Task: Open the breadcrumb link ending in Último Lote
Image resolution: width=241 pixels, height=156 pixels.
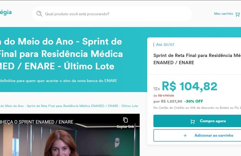Action: 69,106
